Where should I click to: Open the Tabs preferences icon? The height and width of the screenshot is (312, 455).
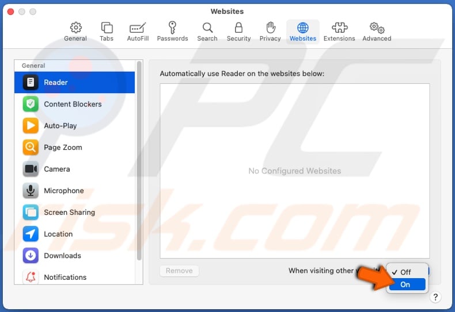[x=107, y=28]
